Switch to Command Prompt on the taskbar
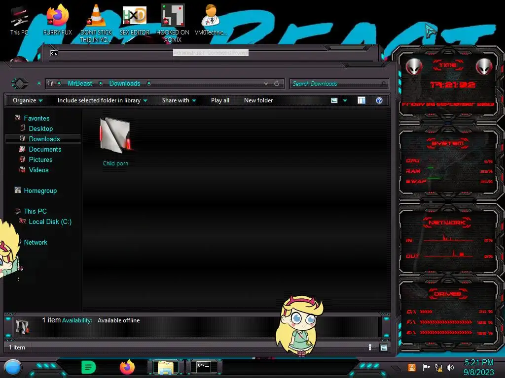The image size is (505, 378). point(204,367)
